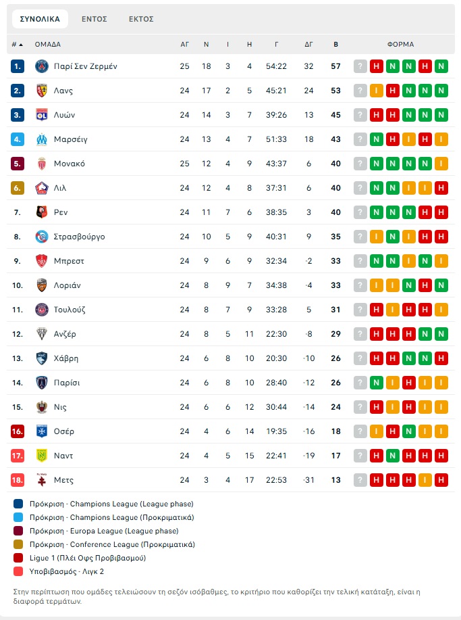Click the Paris Saint-Germain club logo
The width and height of the screenshot is (461, 620).
point(42,66)
